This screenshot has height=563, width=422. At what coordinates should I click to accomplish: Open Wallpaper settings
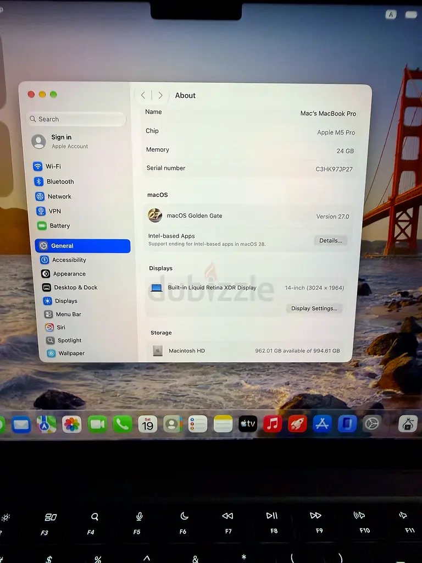(66, 354)
